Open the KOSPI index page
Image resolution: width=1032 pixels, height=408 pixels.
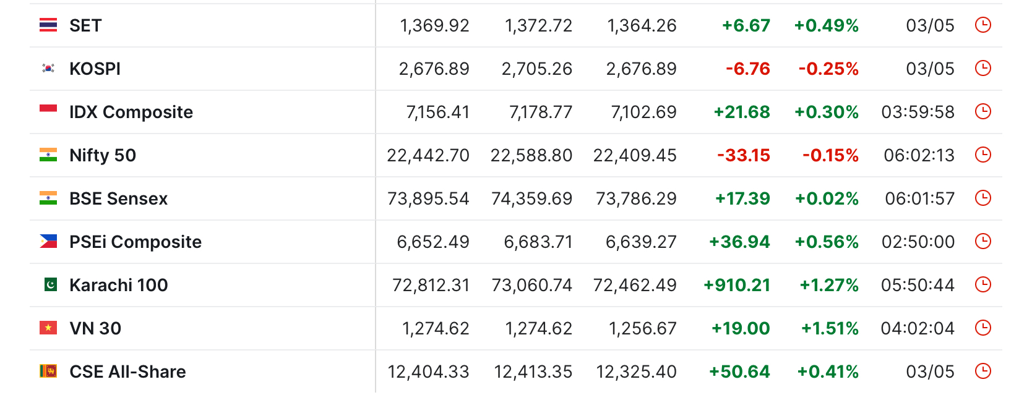tap(95, 69)
